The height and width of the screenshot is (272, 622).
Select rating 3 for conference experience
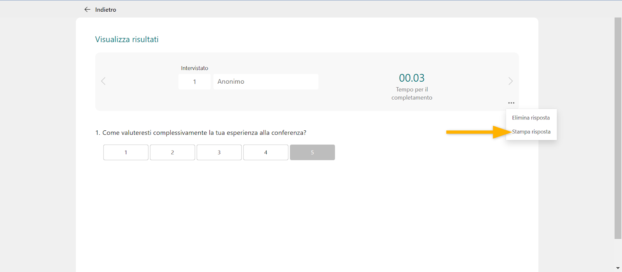pyautogui.click(x=219, y=153)
